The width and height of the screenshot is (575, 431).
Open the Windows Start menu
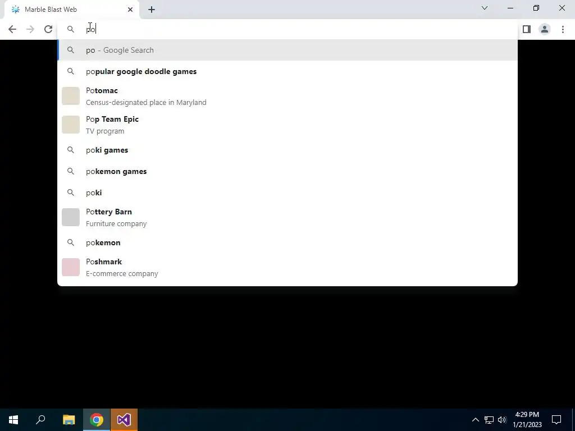[13, 420]
